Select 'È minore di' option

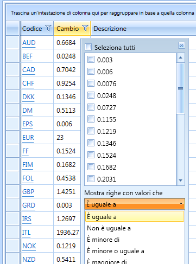tap(135, 240)
